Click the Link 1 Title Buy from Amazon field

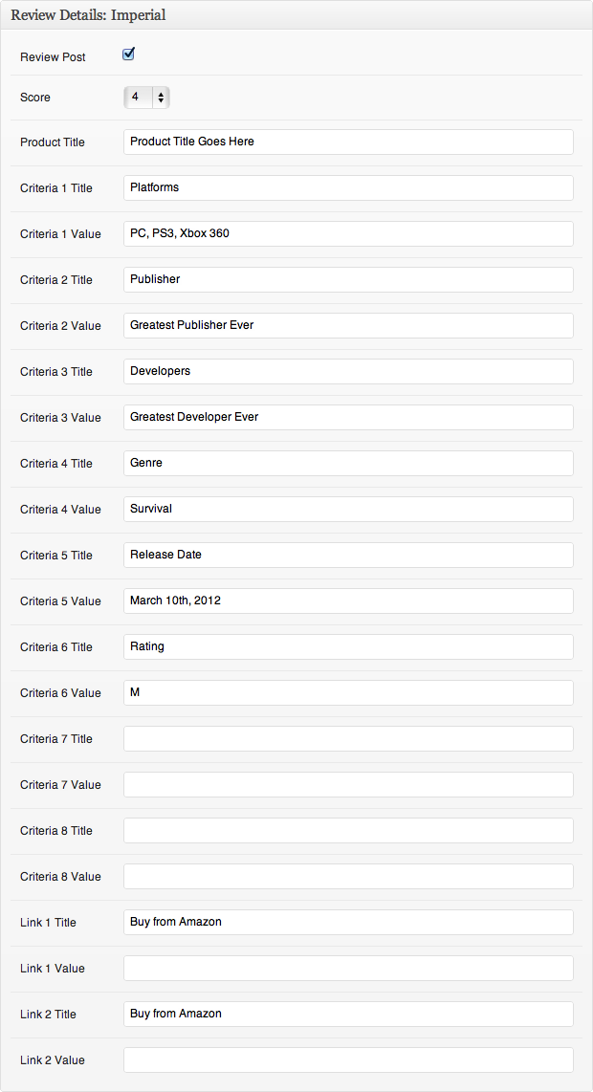pyautogui.click(x=348, y=924)
